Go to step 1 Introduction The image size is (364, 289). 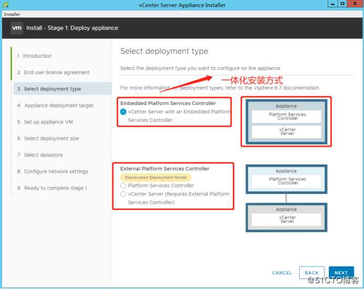(34, 56)
